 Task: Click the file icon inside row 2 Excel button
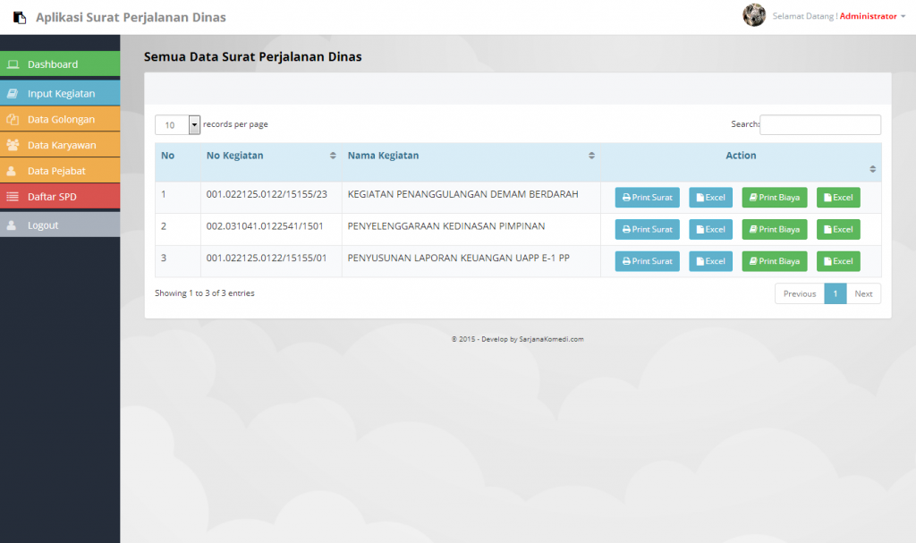[x=700, y=229]
